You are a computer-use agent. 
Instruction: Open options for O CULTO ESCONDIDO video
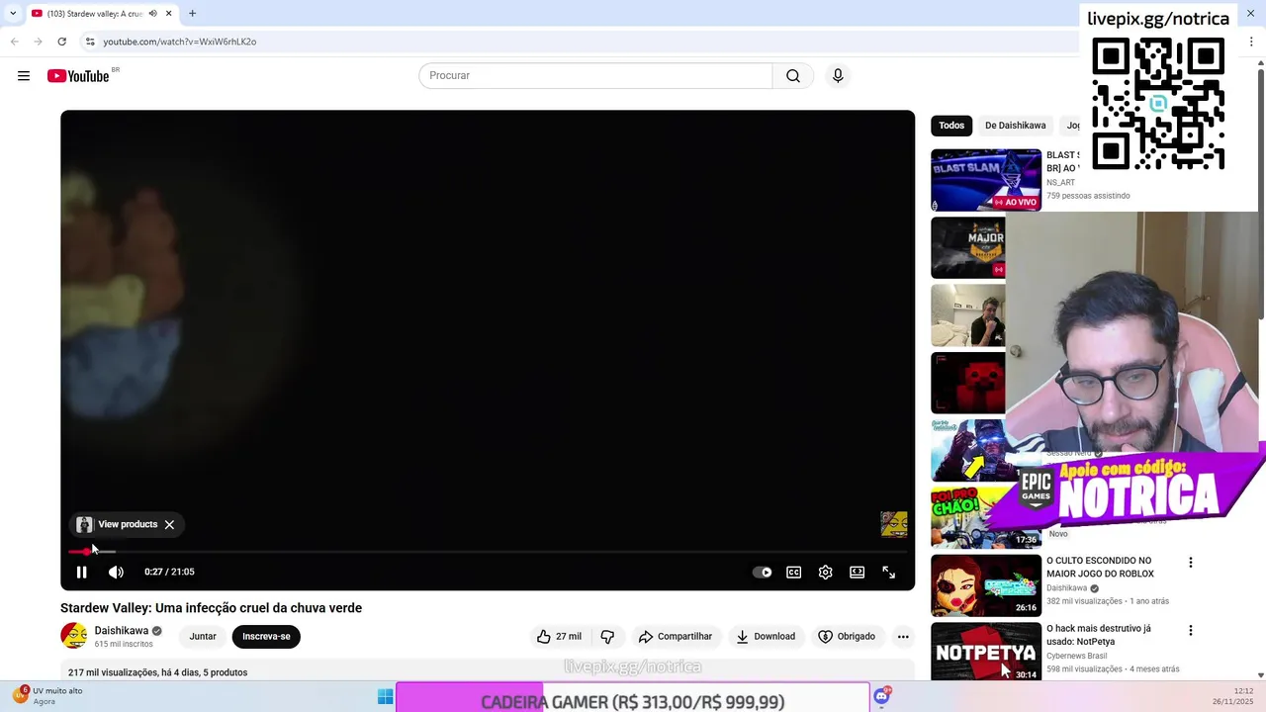pos(1191,562)
